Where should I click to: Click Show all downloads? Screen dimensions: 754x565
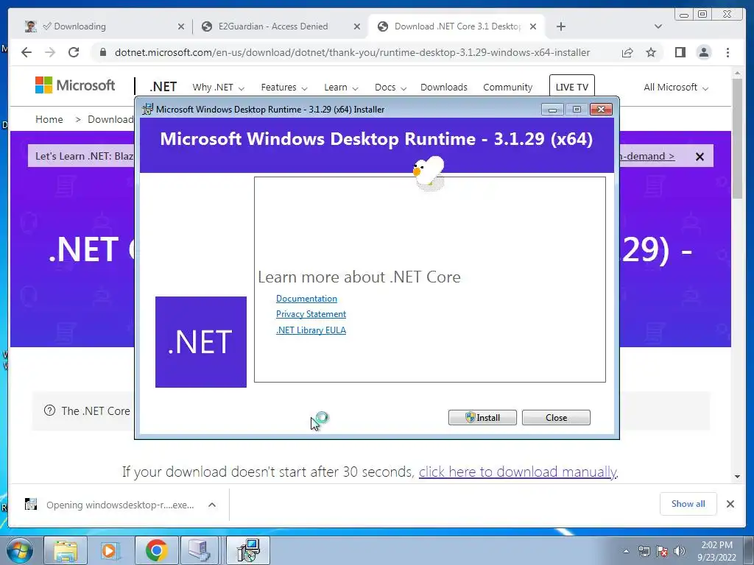(688, 503)
